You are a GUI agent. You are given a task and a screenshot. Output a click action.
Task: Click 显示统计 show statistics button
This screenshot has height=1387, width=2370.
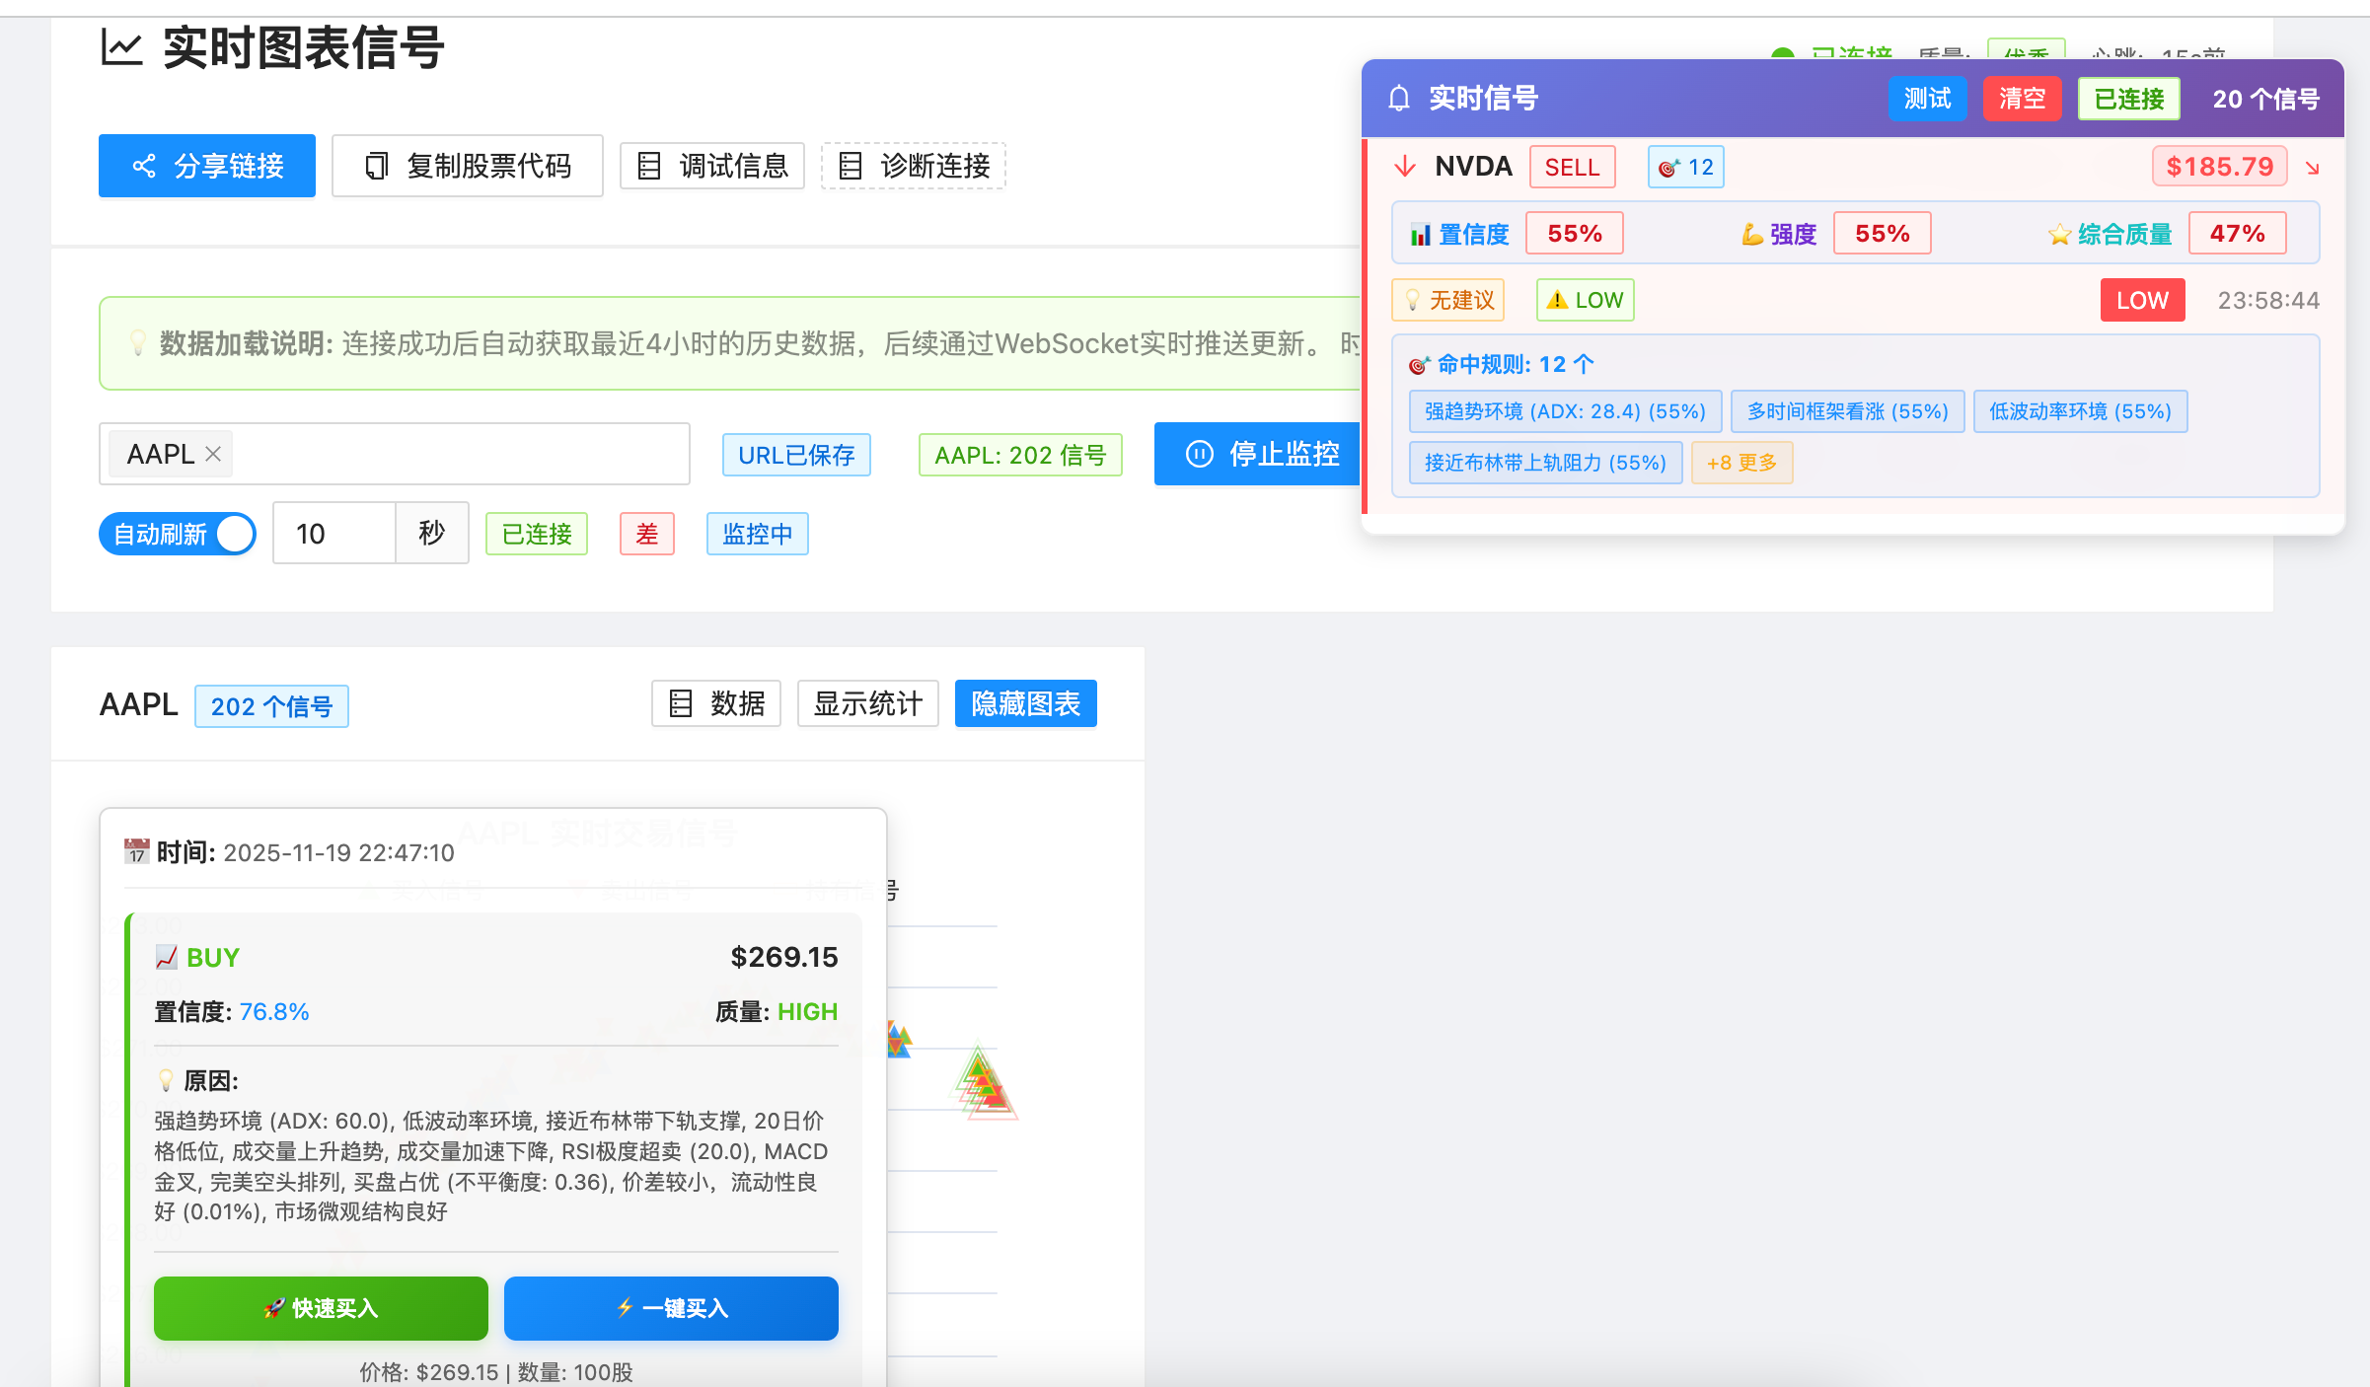(868, 703)
